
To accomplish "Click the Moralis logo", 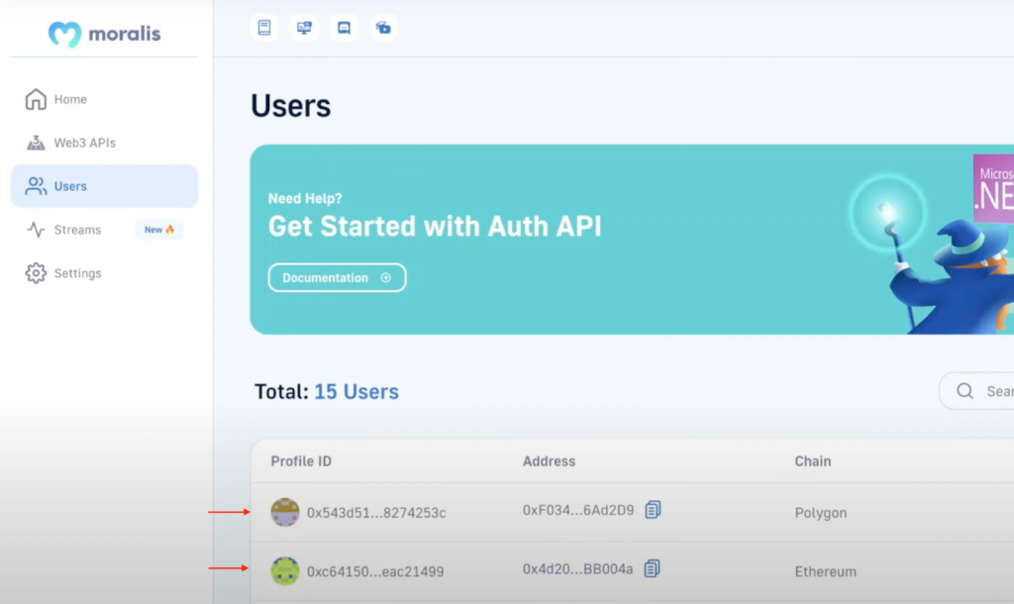I will [x=104, y=34].
